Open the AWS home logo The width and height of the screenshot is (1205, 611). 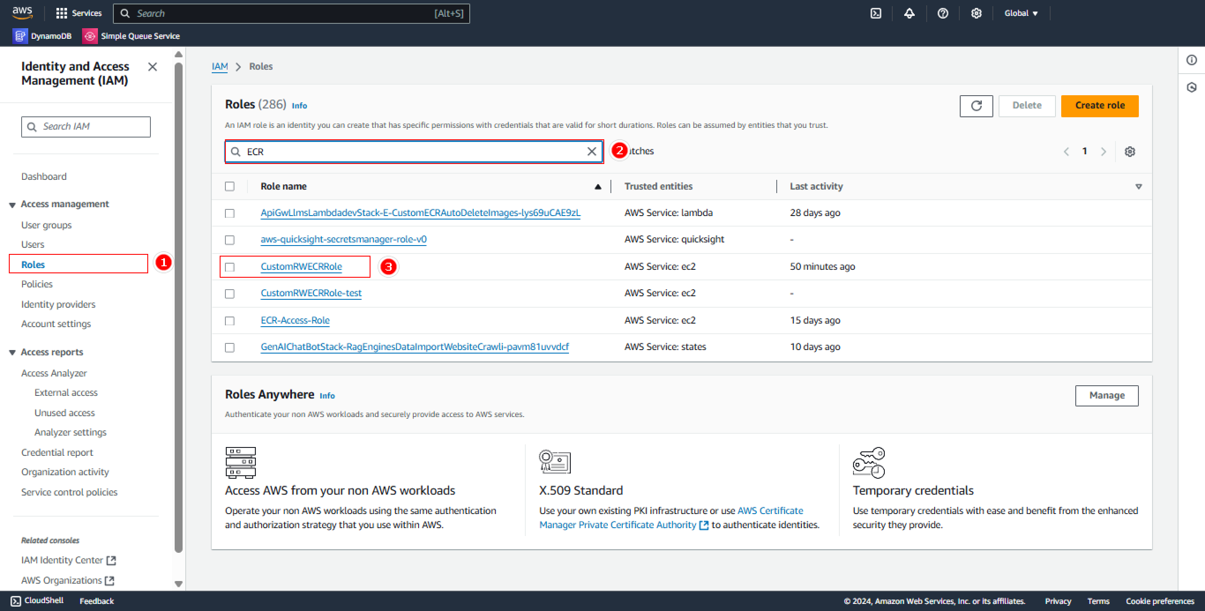pyautogui.click(x=22, y=13)
